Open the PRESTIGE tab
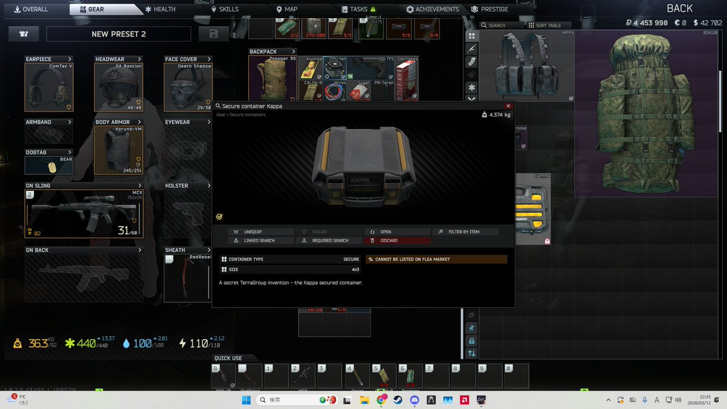 tap(490, 9)
